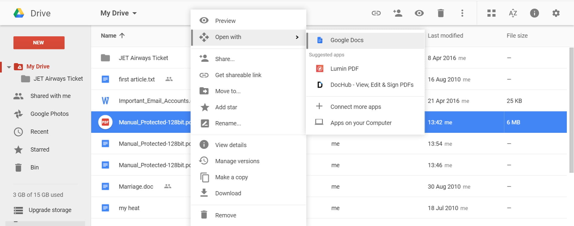Image resolution: width=574 pixels, height=226 pixels.
Task: Select JET Airways Ticket folder in sidebar tree
Action: [x=58, y=79]
